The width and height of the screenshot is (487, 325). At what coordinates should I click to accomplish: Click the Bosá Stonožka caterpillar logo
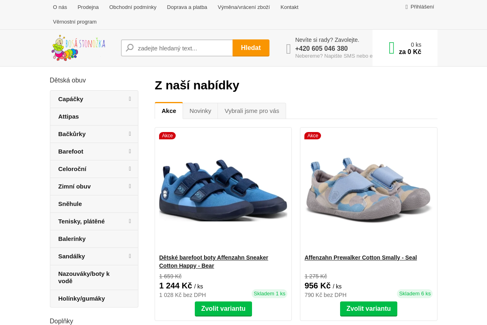(78, 48)
